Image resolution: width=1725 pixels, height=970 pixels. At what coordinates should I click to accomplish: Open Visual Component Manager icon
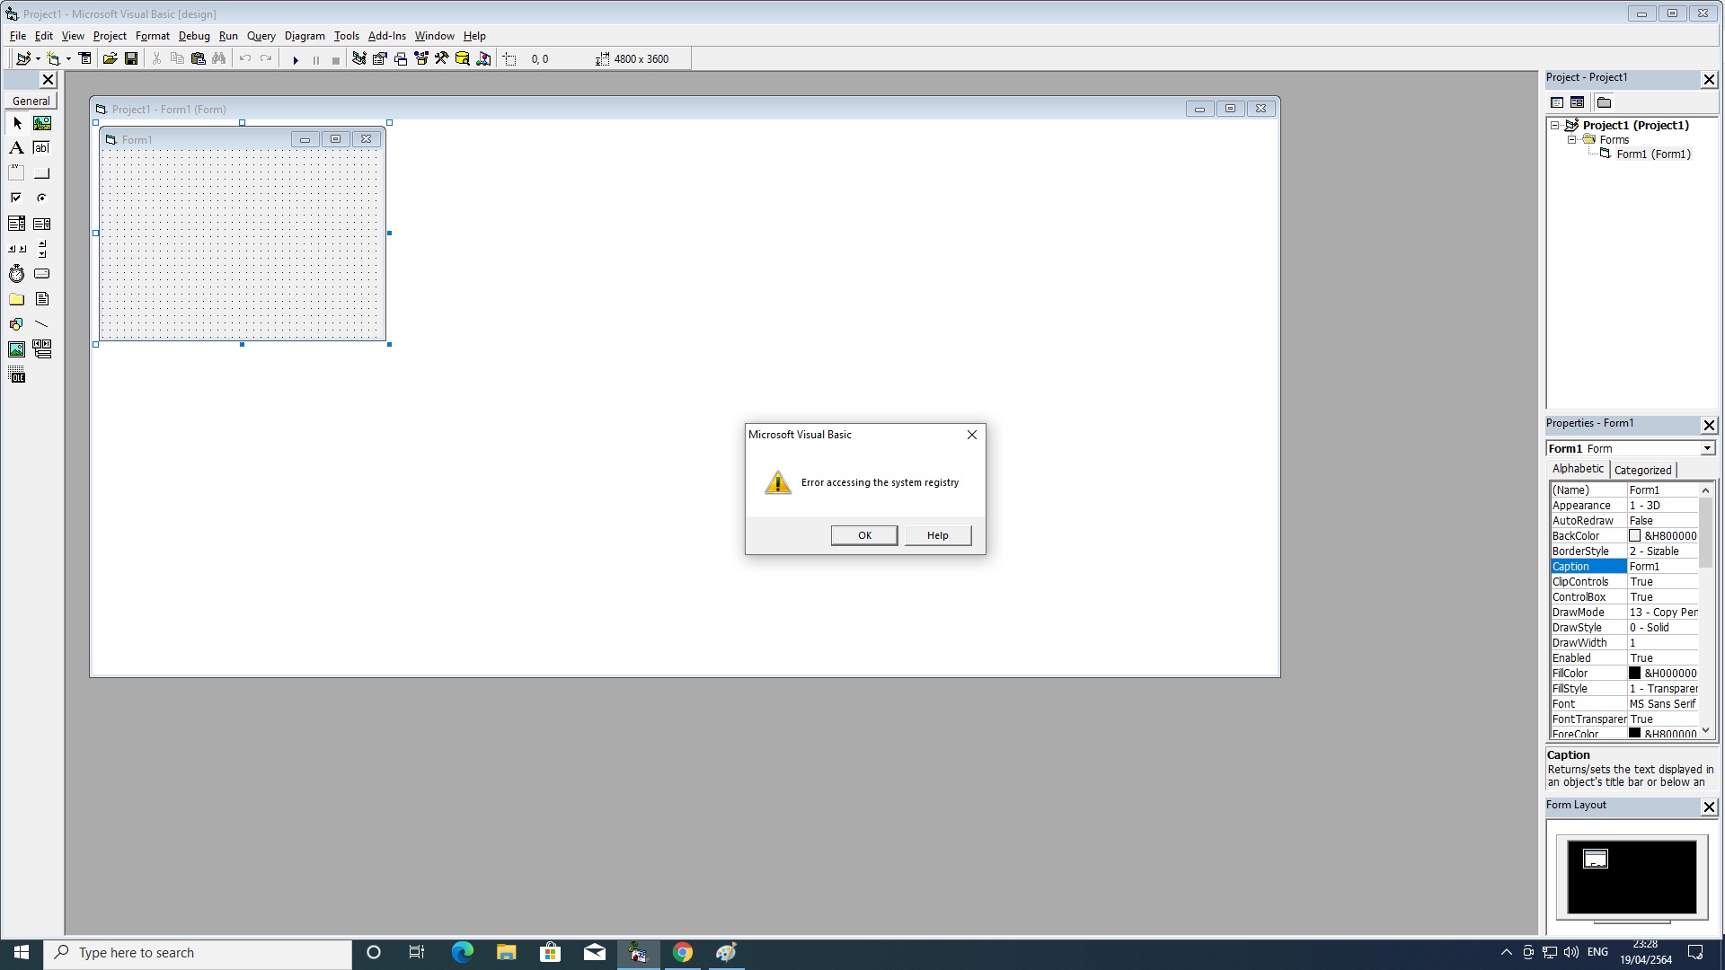(x=483, y=59)
